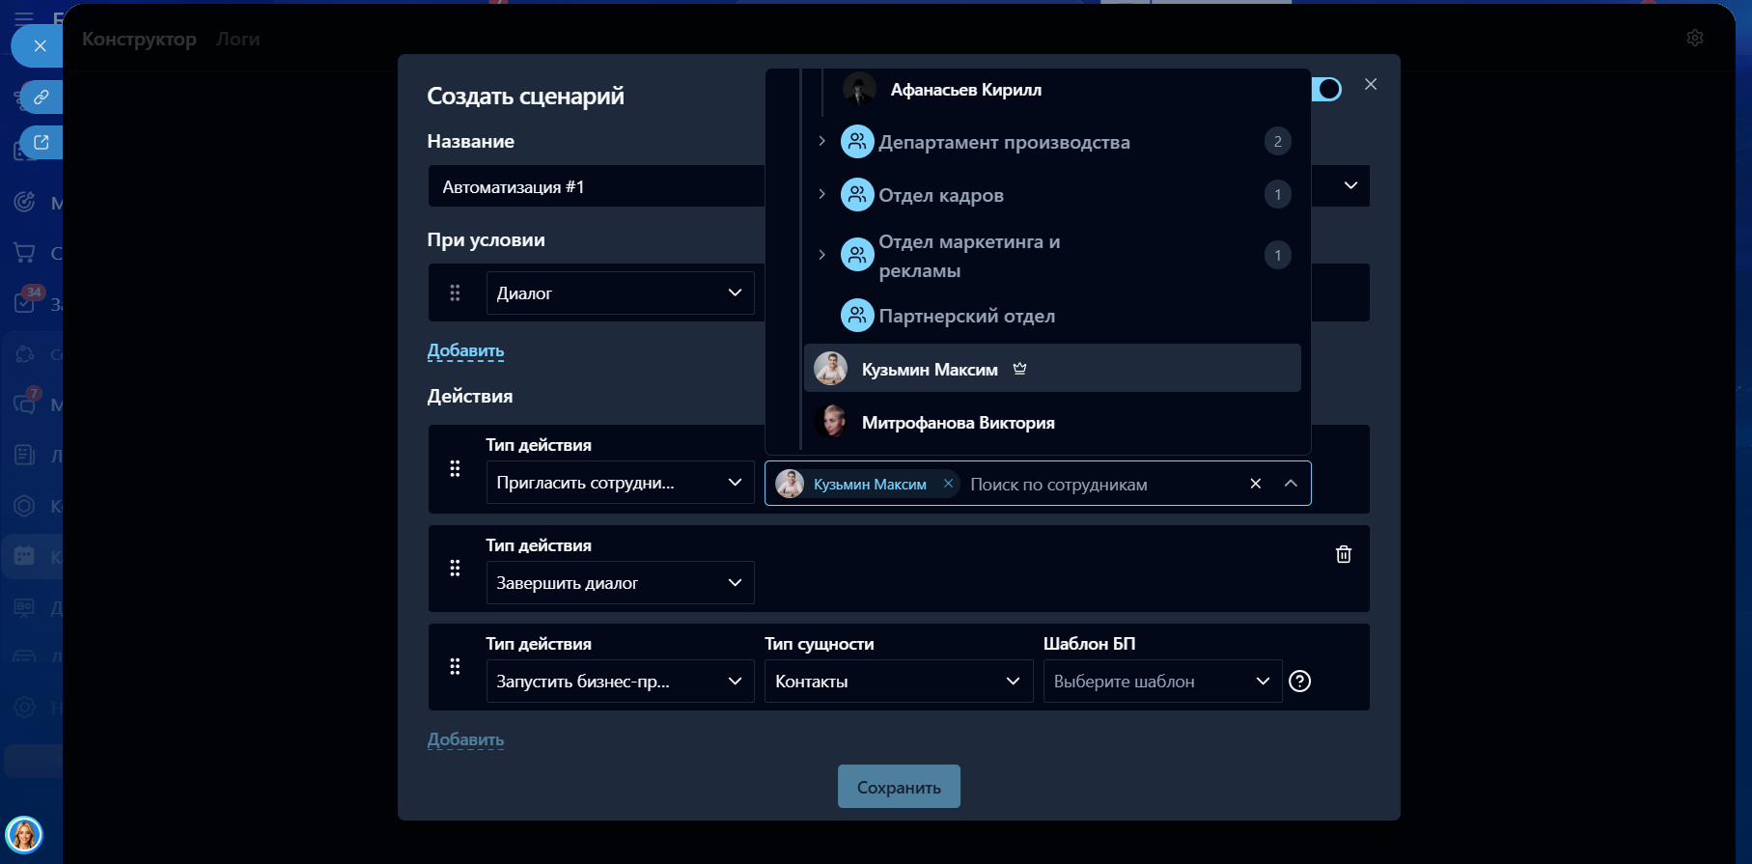The width and height of the screenshot is (1752, 864).
Task: Click the help icon near Шаблон БП
Action: 1300,682
